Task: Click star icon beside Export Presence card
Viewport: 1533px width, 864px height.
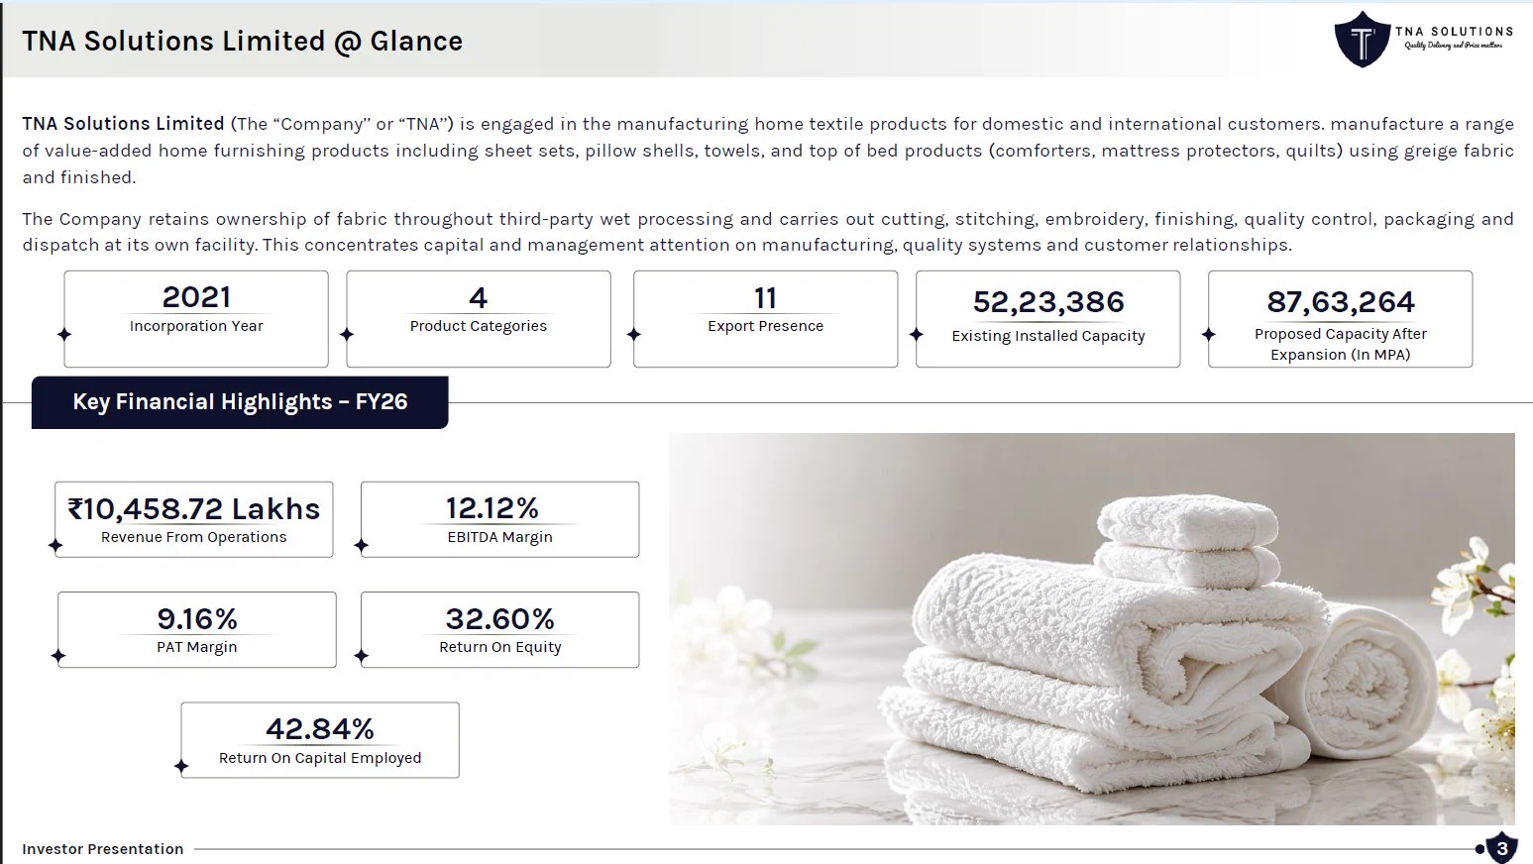Action: click(x=634, y=334)
